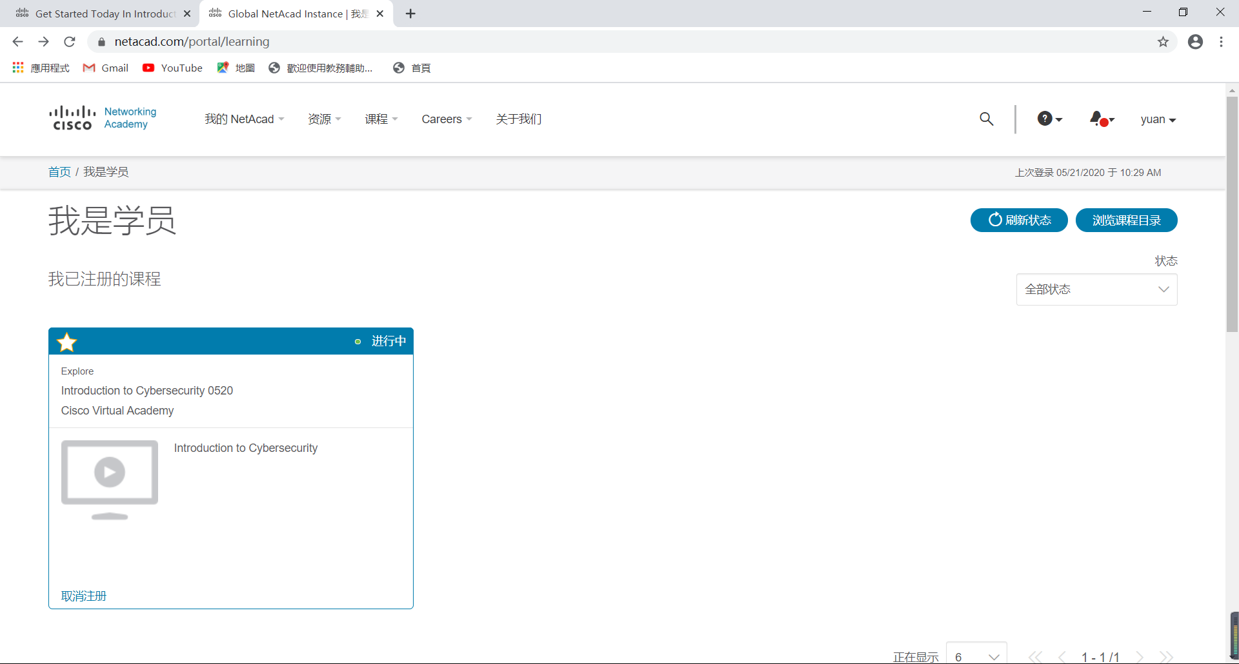Expand the 全部状态 status dropdown
The width and height of the screenshot is (1239, 664).
(x=1096, y=289)
